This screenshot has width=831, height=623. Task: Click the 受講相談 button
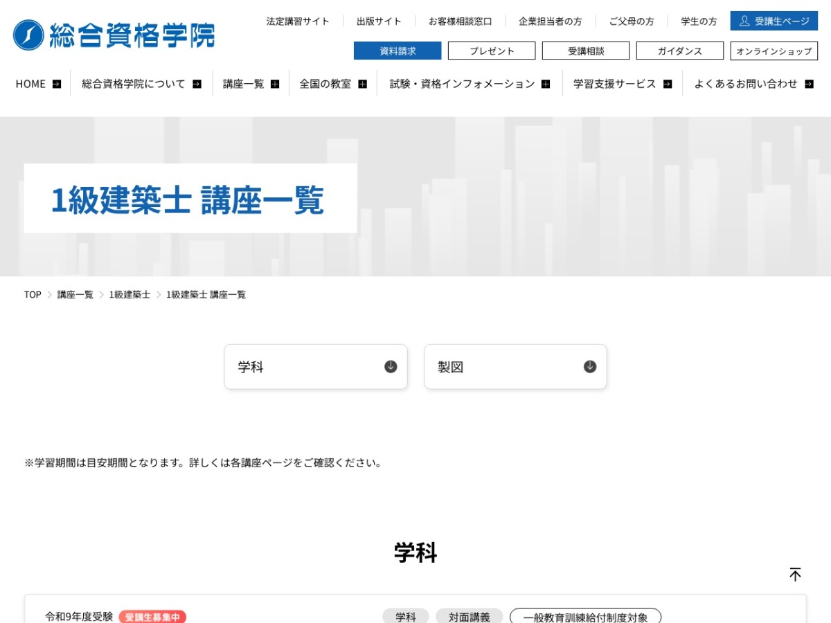tap(586, 51)
